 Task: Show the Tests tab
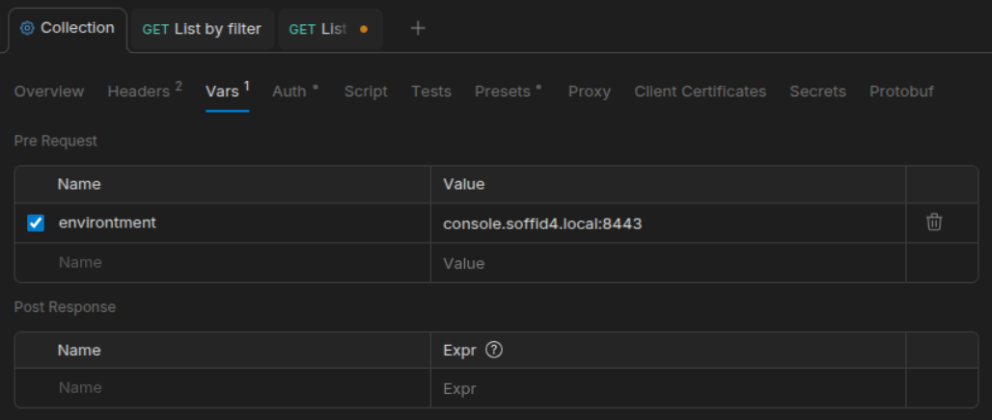[430, 92]
